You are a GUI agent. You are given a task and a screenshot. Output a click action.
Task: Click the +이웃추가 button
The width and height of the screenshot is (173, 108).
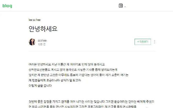[143, 42]
